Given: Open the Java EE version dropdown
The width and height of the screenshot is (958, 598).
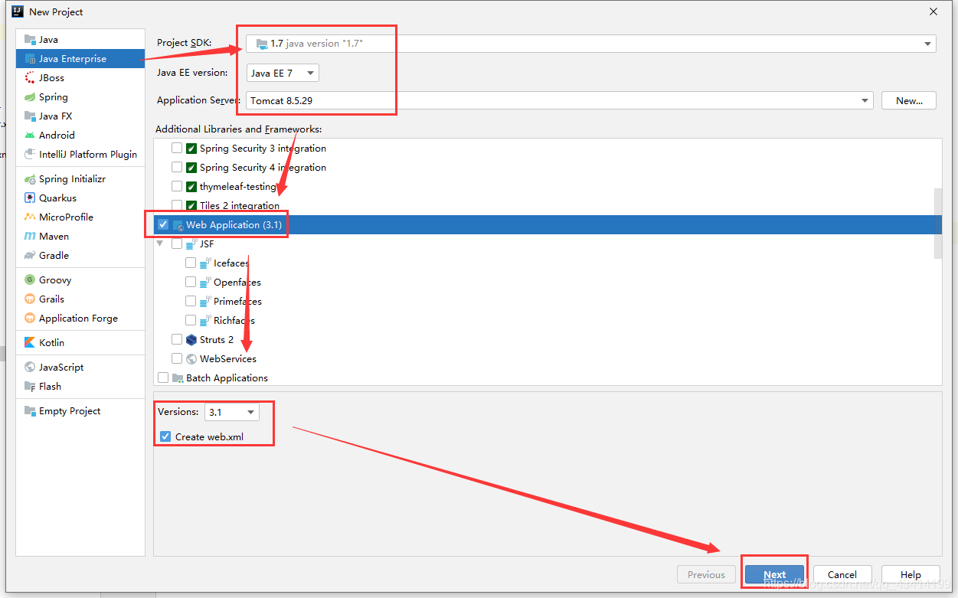Looking at the screenshot, I should pos(283,73).
